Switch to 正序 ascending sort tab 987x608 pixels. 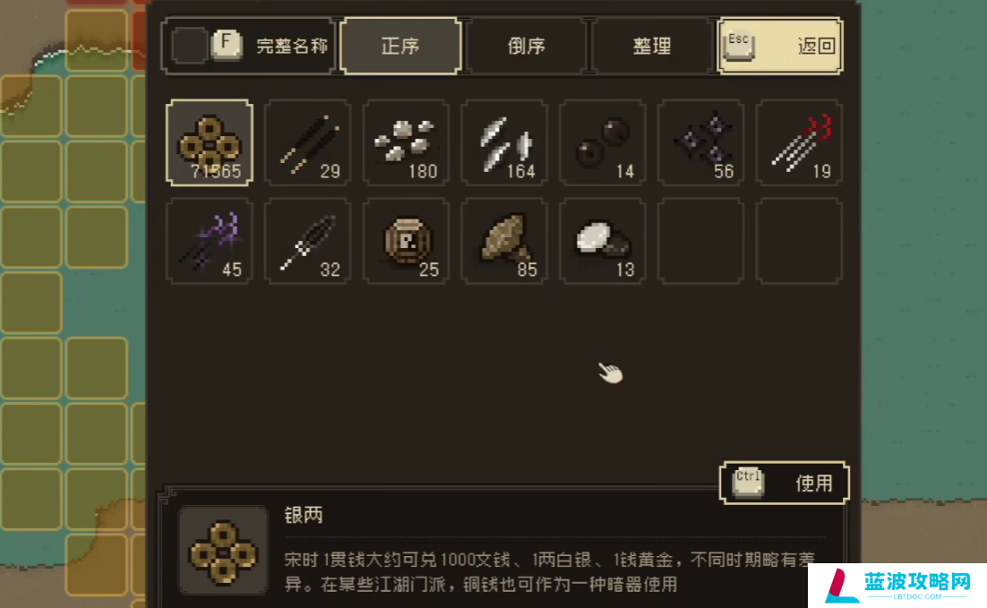pyautogui.click(x=400, y=46)
